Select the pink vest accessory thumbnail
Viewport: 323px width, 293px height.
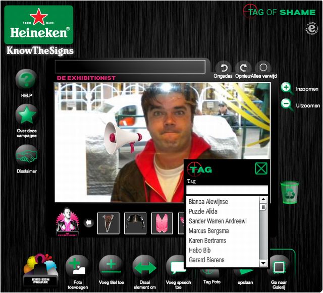tap(162, 223)
